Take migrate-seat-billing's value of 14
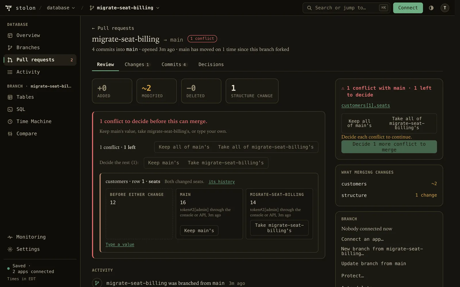 tap(279, 228)
